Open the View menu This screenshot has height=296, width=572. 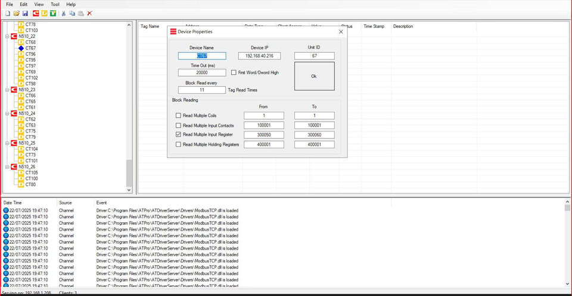[x=39, y=4]
